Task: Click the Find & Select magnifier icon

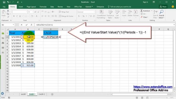Action: click(x=161, y=12)
